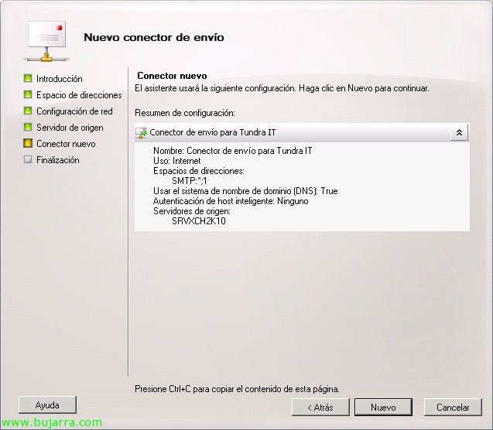Select the Servidor de origen step label
Image resolution: width=493 pixels, height=430 pixels.
[x=70, y=128]
